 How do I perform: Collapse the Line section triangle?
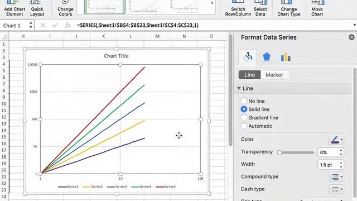point(239,88)
